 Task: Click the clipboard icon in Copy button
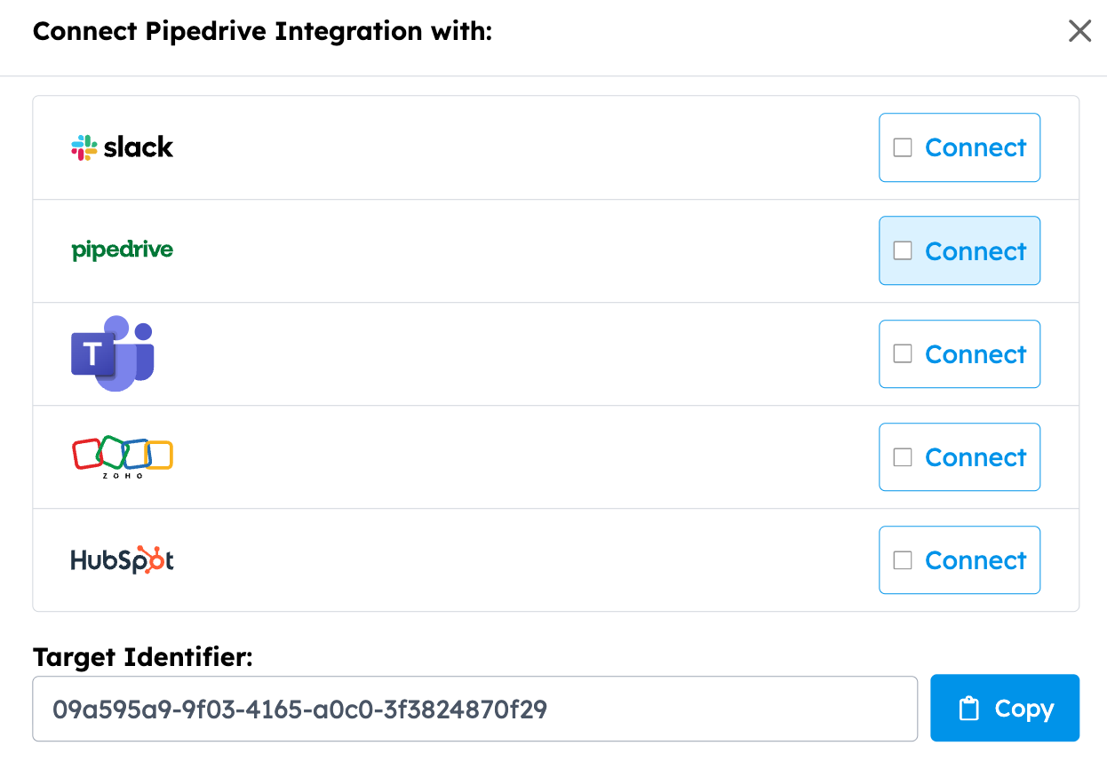pos(969,709)
